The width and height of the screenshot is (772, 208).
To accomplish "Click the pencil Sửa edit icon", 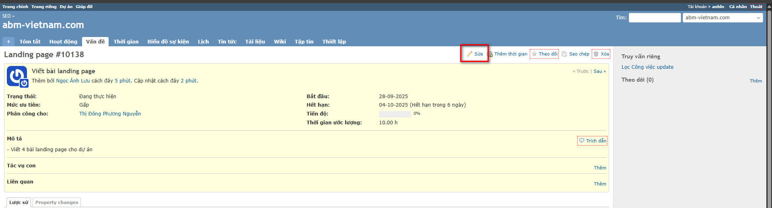I will point(469,54).
